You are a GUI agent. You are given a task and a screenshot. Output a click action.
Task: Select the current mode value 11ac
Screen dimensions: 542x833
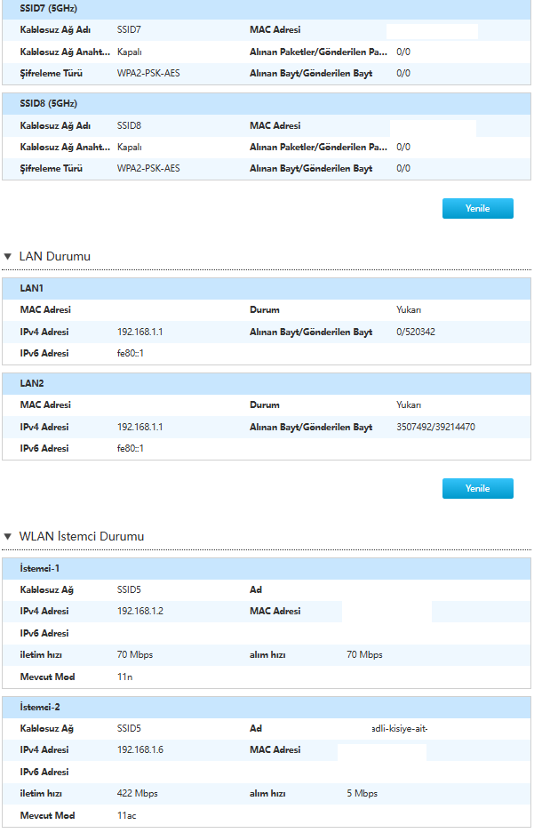(x=126, y=815)
